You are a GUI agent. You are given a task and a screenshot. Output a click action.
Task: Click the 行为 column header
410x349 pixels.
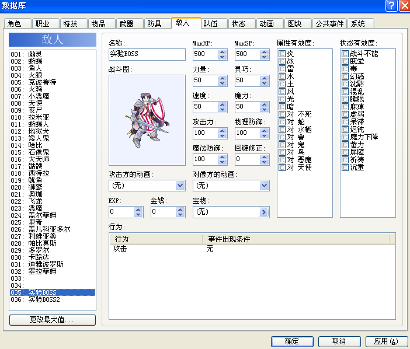click(156, 239)
